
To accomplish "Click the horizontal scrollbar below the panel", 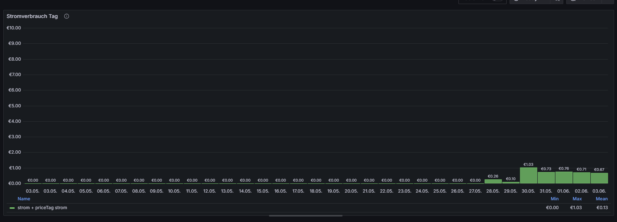I will [305, 216].
